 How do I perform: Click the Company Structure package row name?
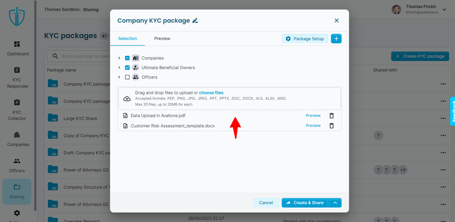(87, 187)
